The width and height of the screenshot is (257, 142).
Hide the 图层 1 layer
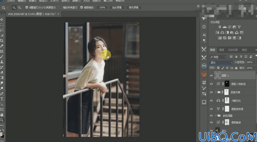[x=211, y=76]
